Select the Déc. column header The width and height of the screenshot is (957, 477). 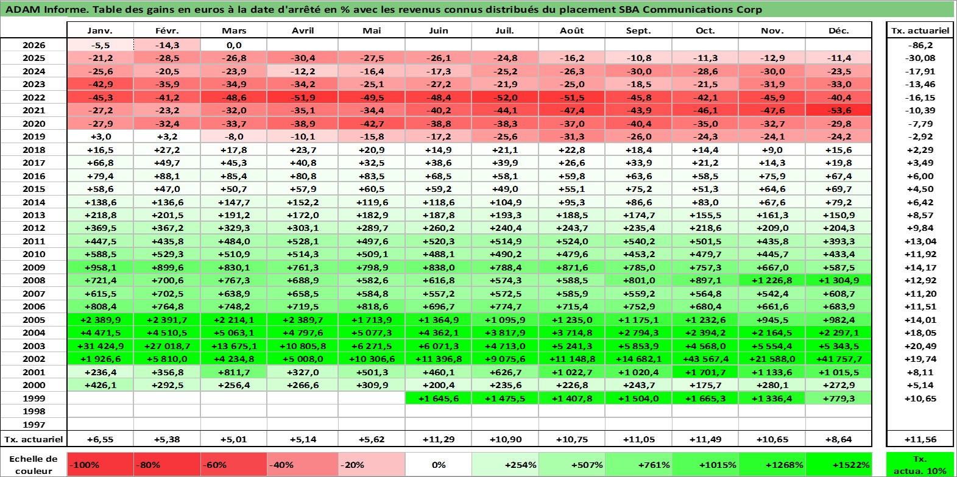(838, 30)
